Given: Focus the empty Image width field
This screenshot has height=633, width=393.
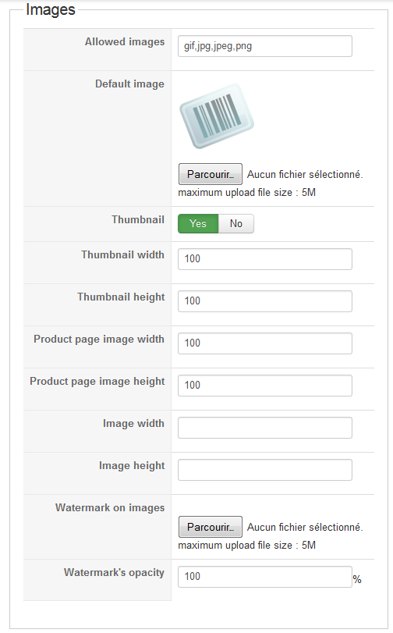Looking at the screenshot, I should click(264, 428).
